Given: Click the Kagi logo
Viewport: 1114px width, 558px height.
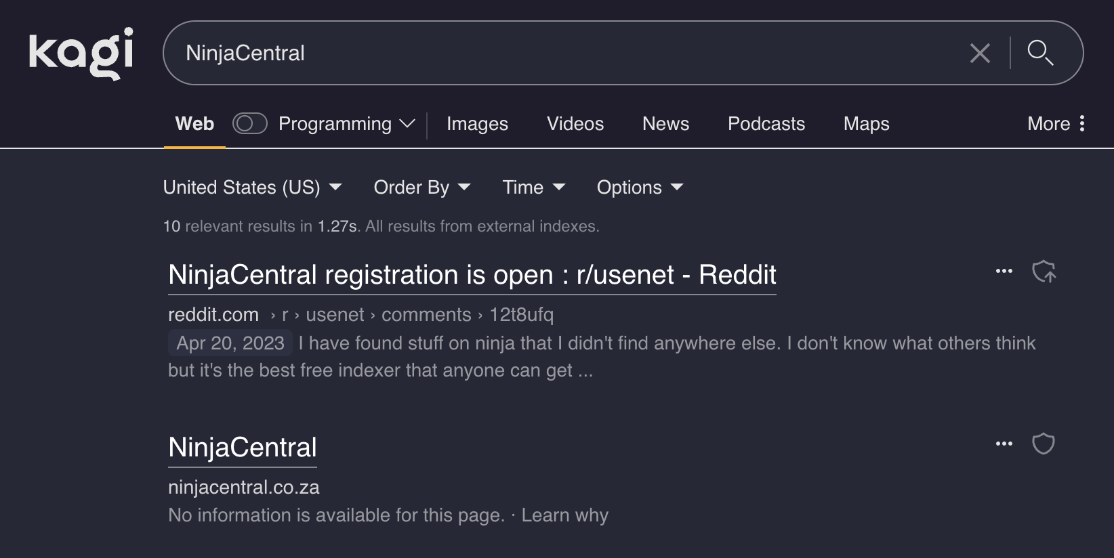Looking at the screenshot, I should (81, 53).
